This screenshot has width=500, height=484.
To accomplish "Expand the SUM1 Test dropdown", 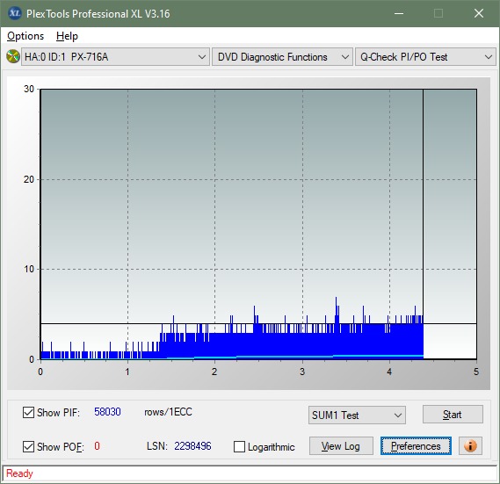I will click(x=357, y=415).
